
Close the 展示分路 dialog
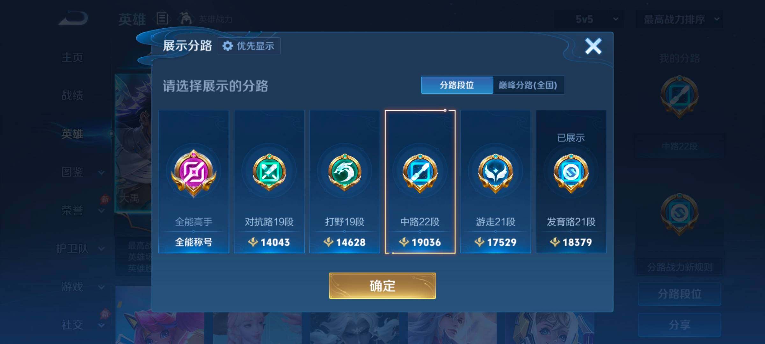click(x=593, y=46)
